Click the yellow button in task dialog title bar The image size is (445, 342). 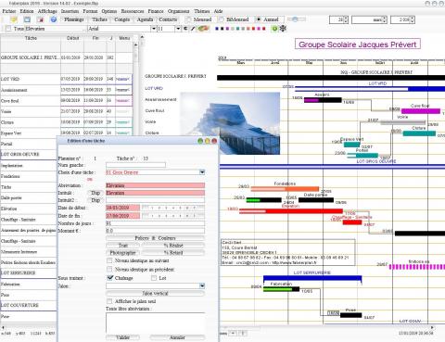pyautogui.click(x=208, y=141)
